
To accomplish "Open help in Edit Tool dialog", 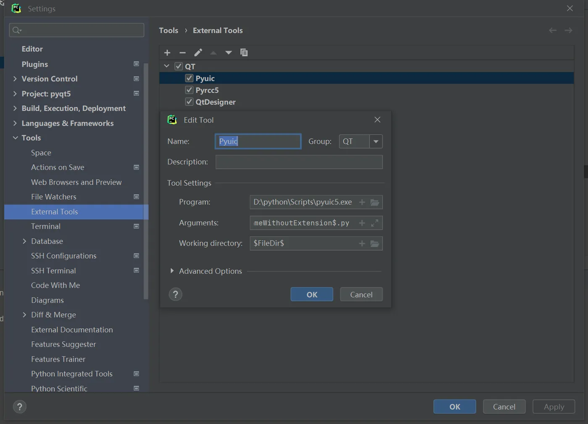I will (x=176, y=294).
